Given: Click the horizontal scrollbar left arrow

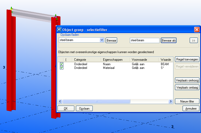Looking at the screenshot, I should (60, 101).
